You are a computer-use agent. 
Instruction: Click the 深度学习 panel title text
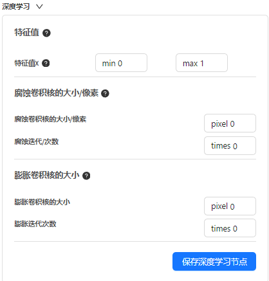click(16, 6)
